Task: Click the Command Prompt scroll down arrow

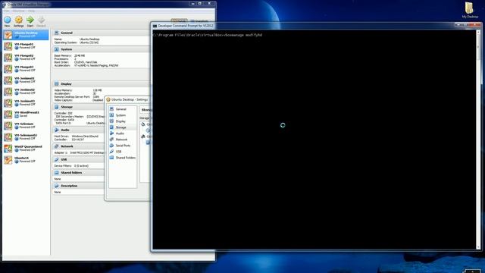Action: point(478,247)
